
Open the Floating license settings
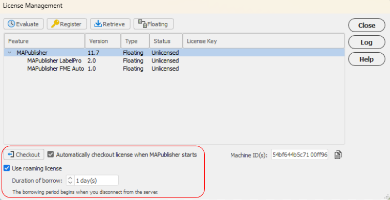pyautogui.click(x=154, y=24)
